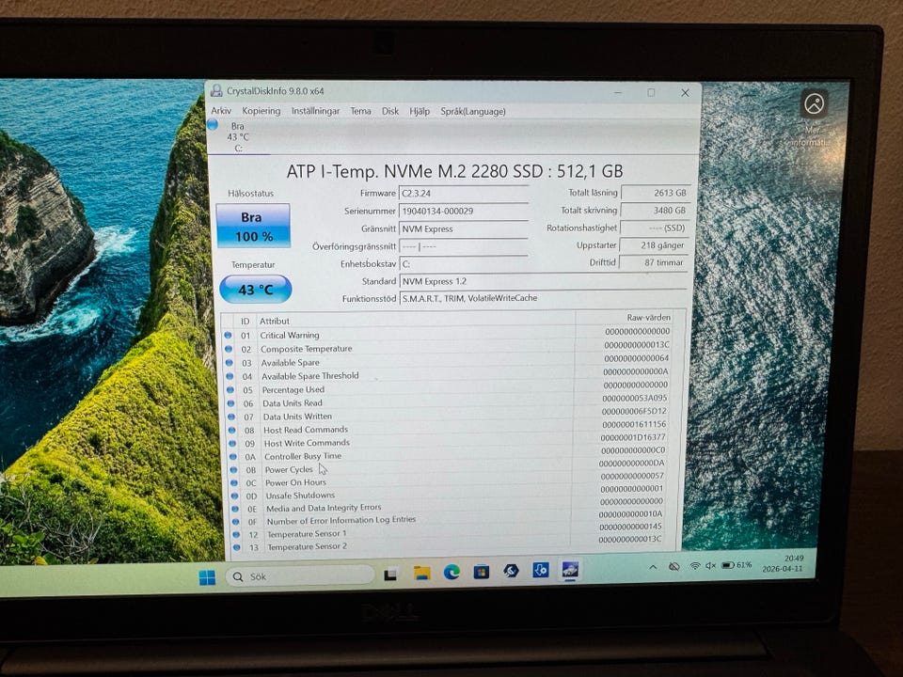
Task: Open Microsoft Store from the taskbar
Action: 482,572
